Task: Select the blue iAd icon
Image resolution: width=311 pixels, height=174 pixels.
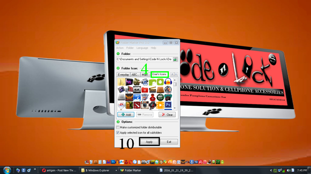Action: click(x=137, y=98)
